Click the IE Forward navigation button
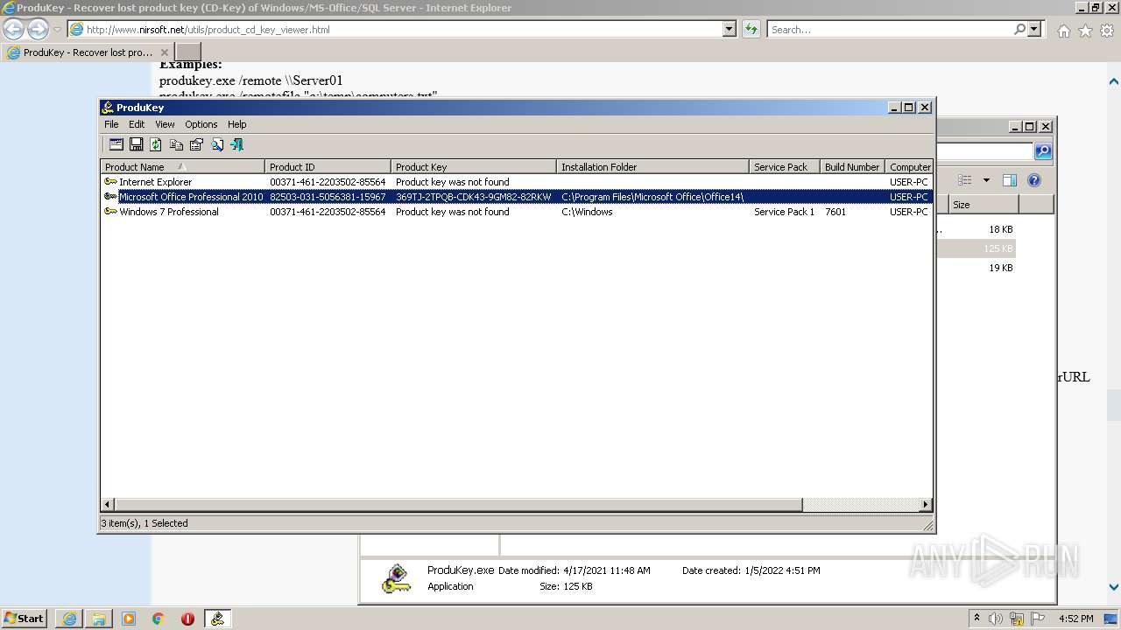 [x=37, y=30]
